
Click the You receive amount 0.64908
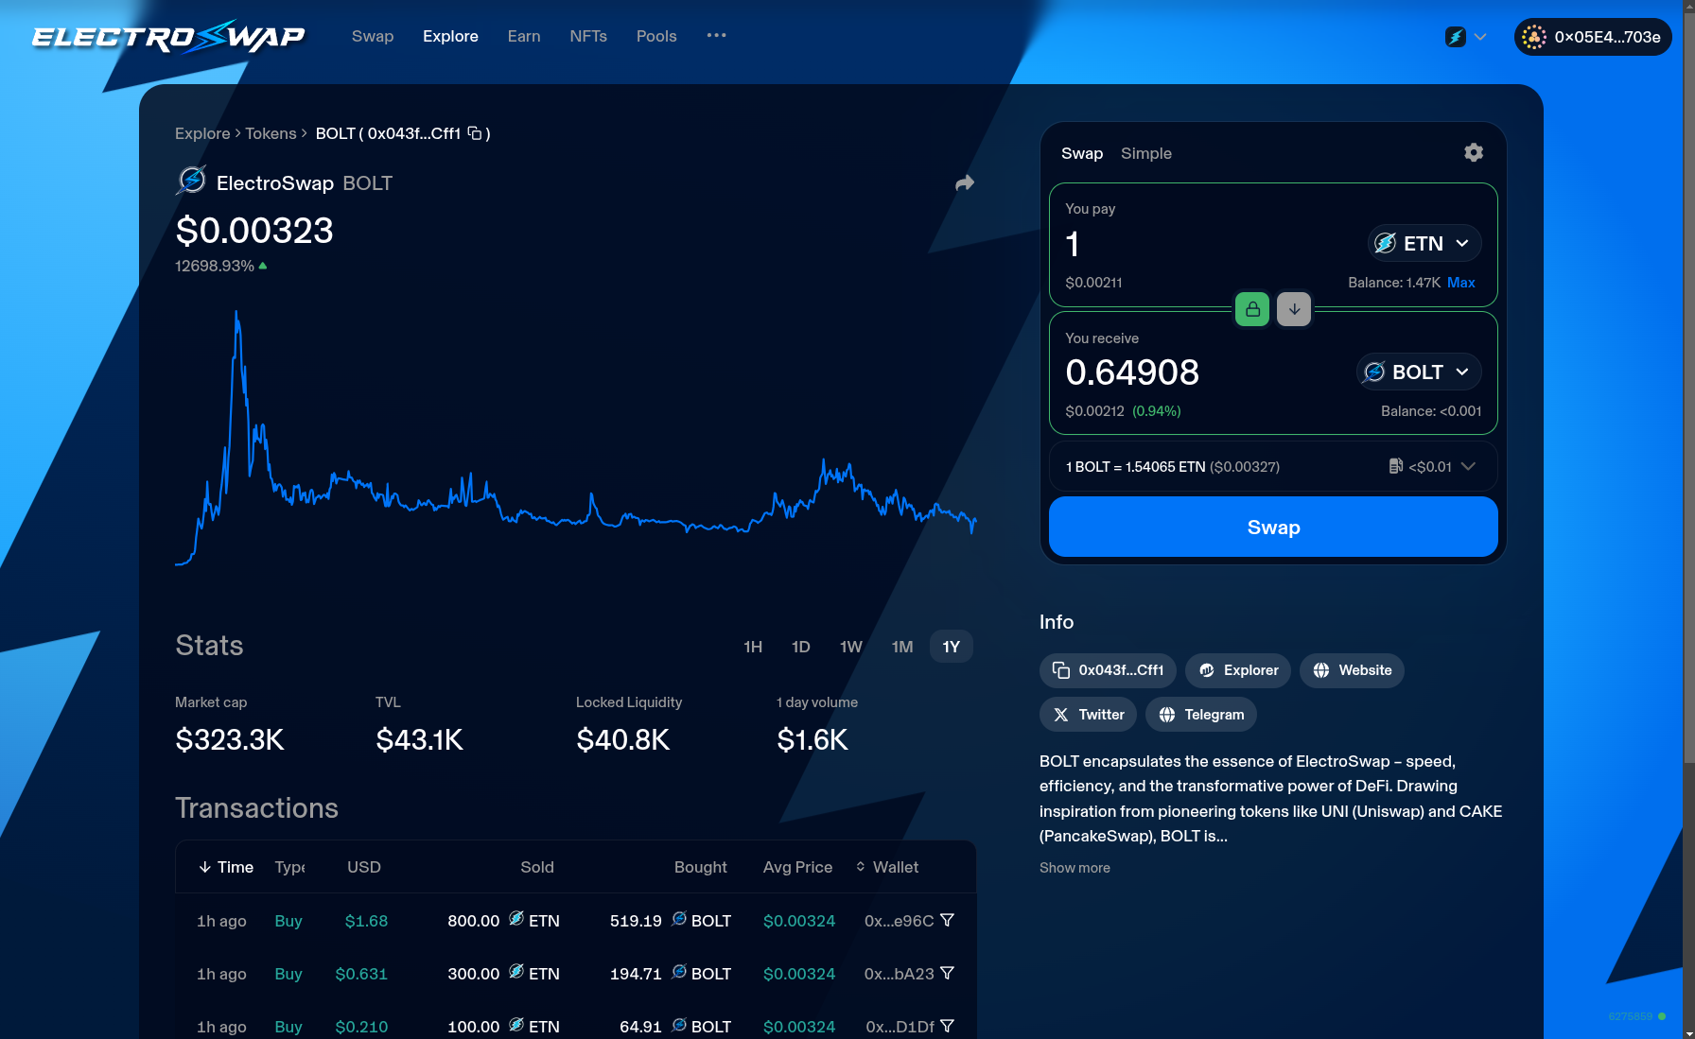click(1132, 372)
